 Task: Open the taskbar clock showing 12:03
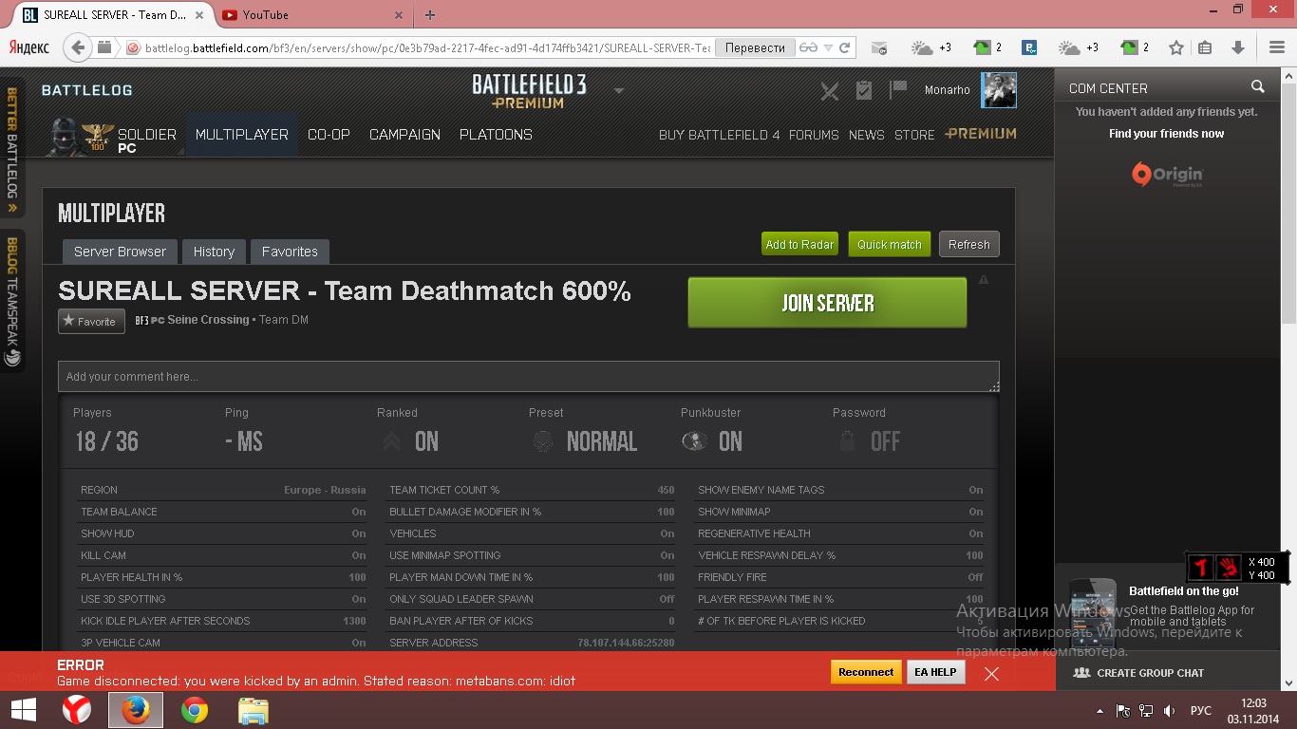(x=1253, y=710)
